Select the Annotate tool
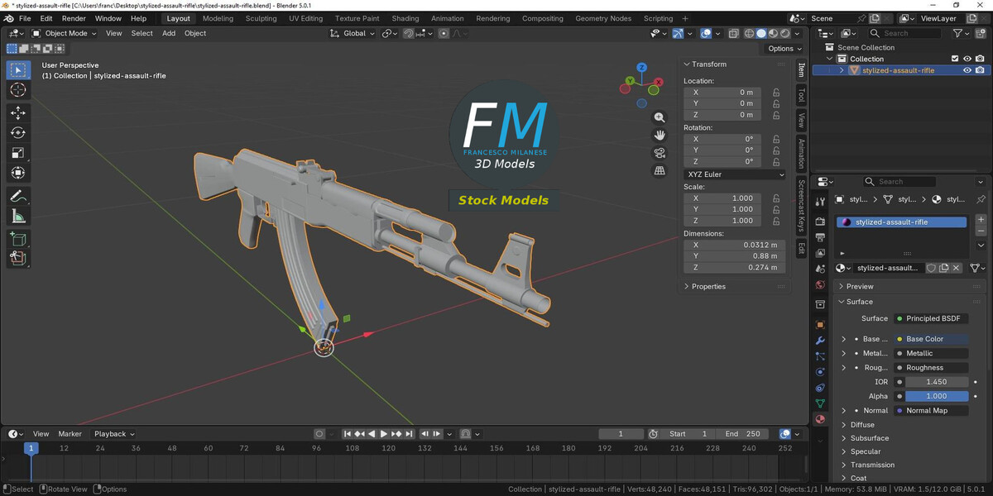This screenshot has width=993, height=496. point(18,197)
